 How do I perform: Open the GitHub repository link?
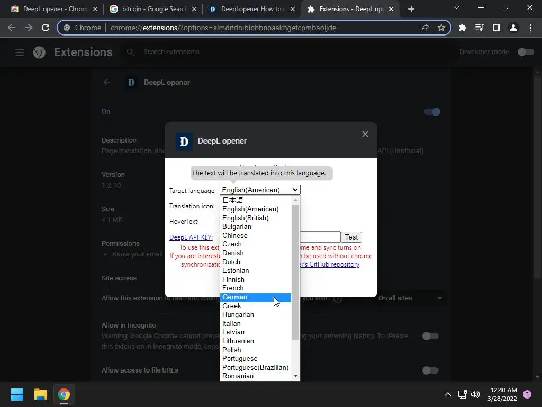coord(330,264)
